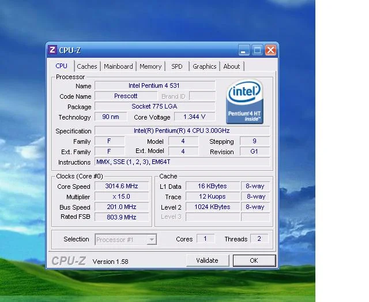Click the Level 2 associativity '8-way'
This screenshot has width=369, height=302.
(255, 207)
